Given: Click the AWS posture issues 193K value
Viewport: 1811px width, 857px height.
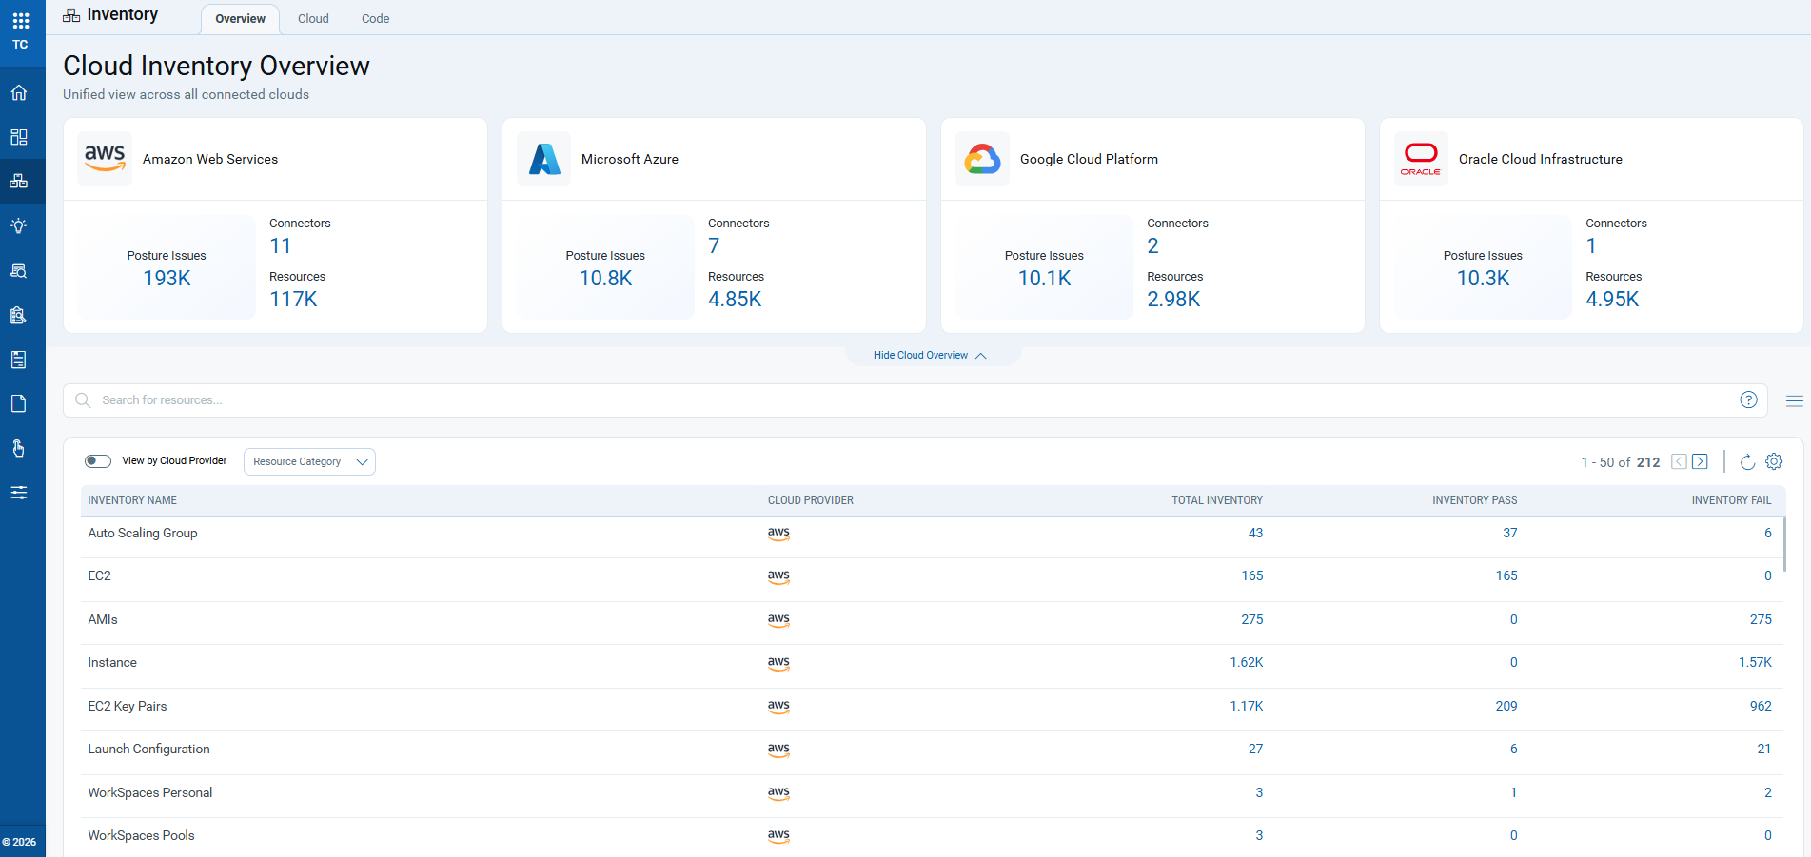Looking at the screenshot, I should coord(167,279).
